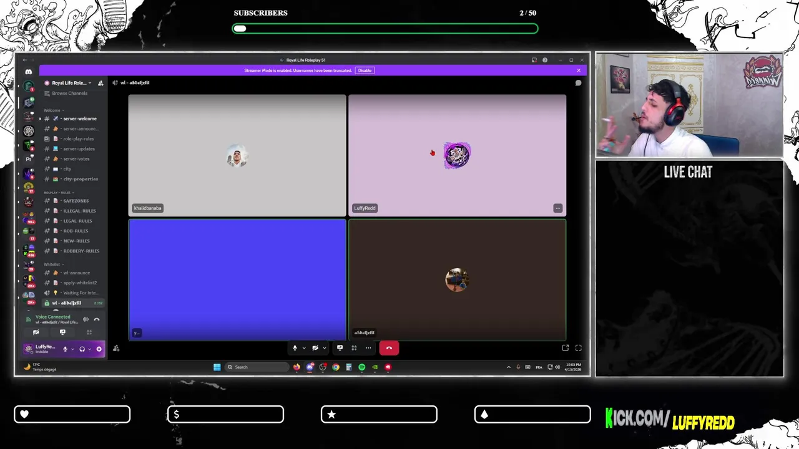Open taskbar clock showing 10:03 PM
The width and height of the screenshot is (799, 449).
tap(574, 367)
